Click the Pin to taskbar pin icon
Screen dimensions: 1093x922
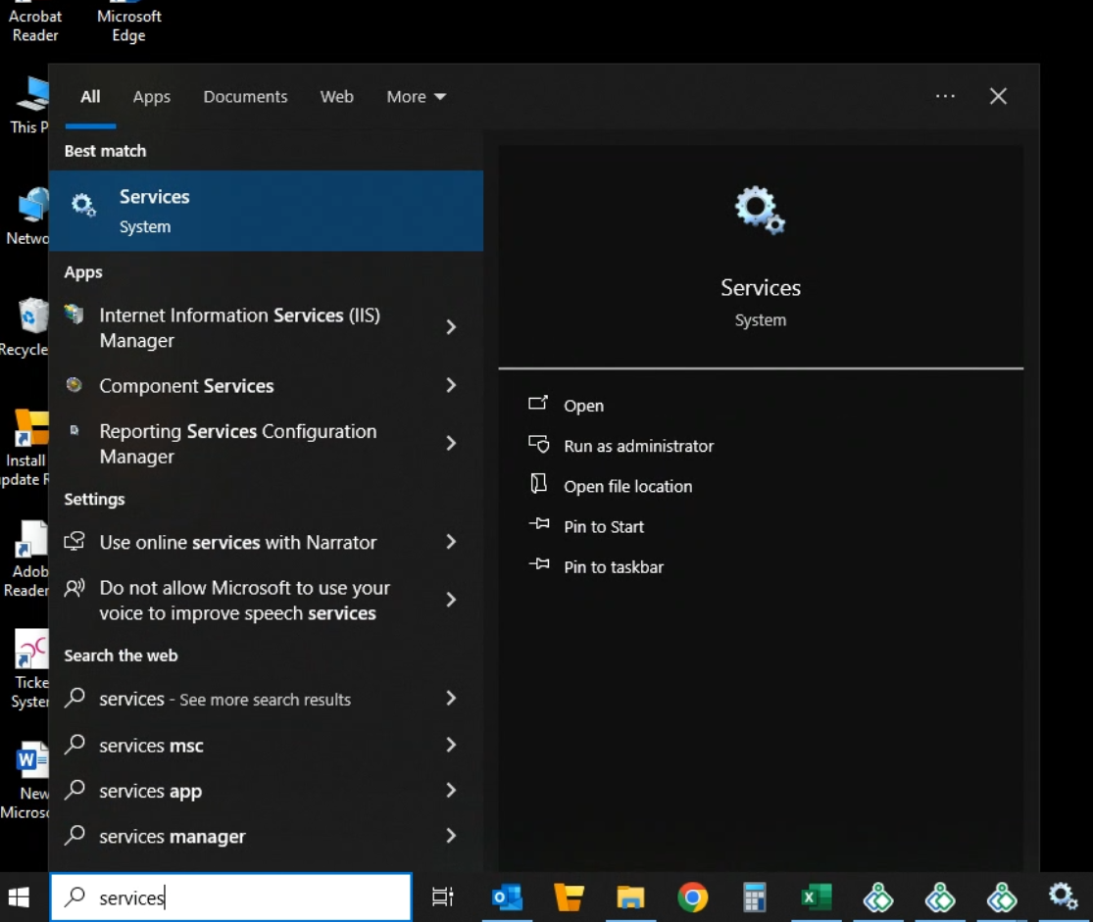(539, 564)
